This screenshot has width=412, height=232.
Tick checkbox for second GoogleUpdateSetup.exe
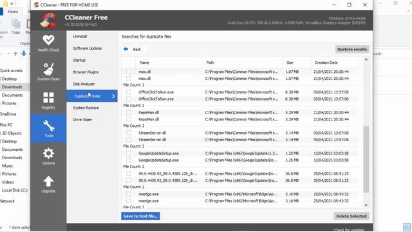tap(128, 160)
